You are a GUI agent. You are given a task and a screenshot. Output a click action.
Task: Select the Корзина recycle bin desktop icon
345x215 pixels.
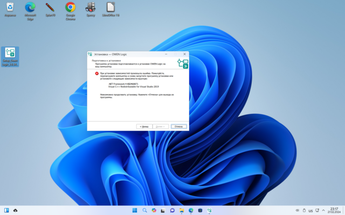coord(10,9)
